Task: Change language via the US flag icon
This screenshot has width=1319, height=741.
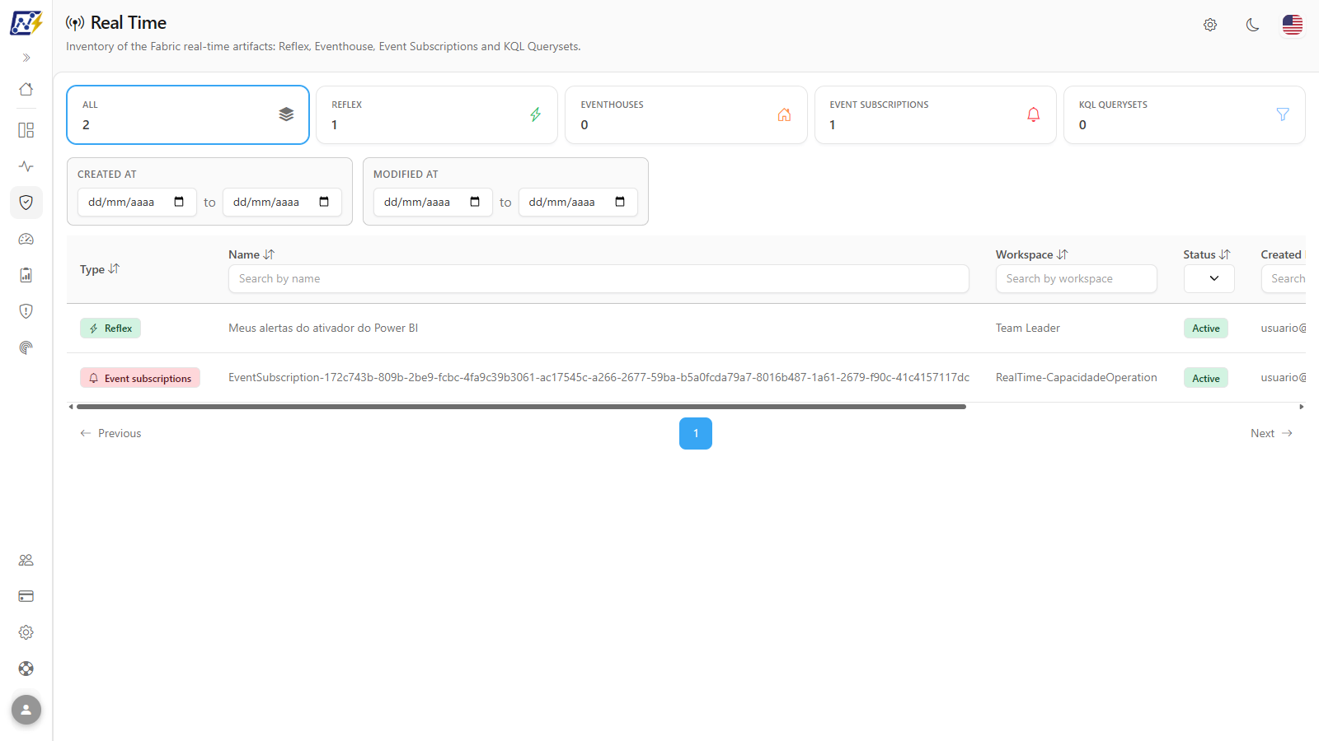Action: pyautogui.click(x=1293, y=25)
